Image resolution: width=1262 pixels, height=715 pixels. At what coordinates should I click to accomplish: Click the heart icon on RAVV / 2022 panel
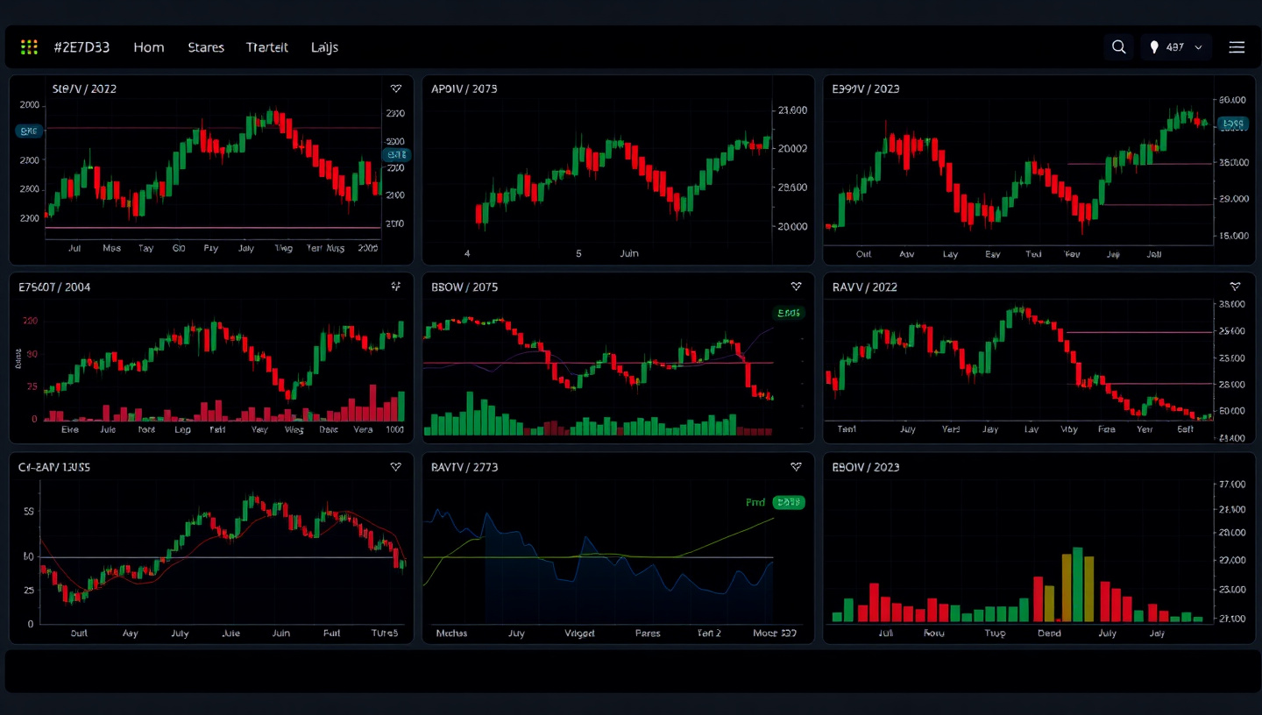point(1235,287)
